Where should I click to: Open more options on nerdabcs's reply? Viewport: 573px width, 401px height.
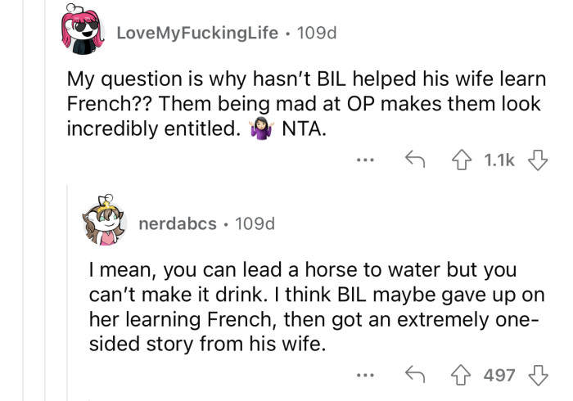click(366, 376)
